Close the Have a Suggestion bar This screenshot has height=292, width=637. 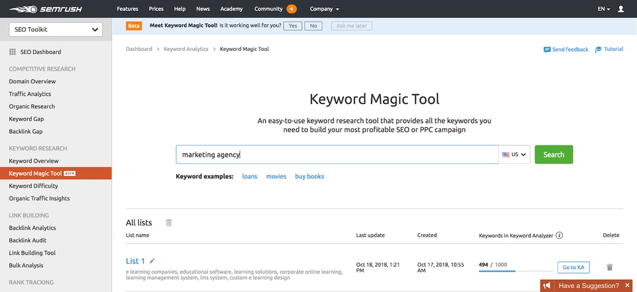coord(627,286)
